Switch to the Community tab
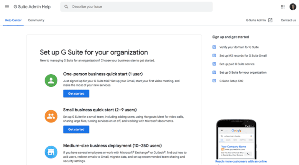 (36, 20)
